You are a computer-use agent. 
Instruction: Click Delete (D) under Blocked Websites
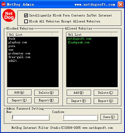[x=46, y=93]
